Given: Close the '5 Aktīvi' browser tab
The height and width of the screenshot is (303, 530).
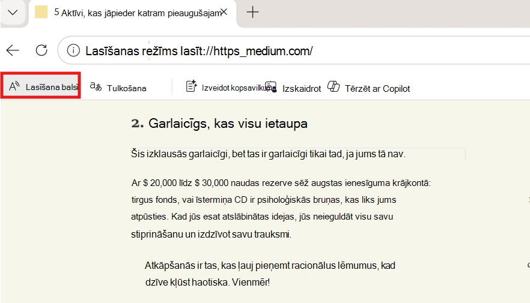Looking at the screenshot, I should point(224,13).
